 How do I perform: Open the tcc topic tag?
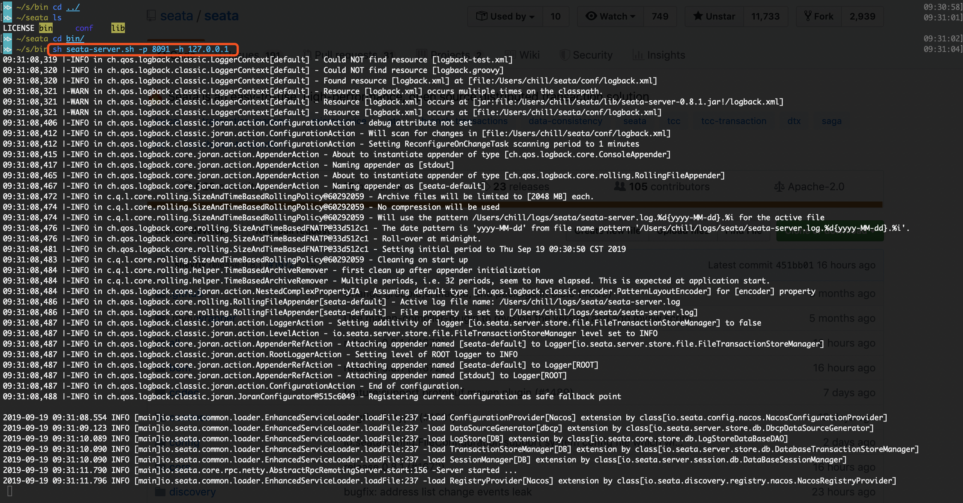point(673,121)
